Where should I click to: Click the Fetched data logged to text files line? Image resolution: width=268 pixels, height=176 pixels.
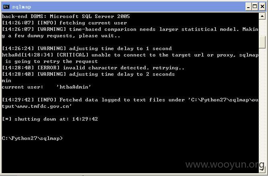pyautogui.click(x=130, y=103)
